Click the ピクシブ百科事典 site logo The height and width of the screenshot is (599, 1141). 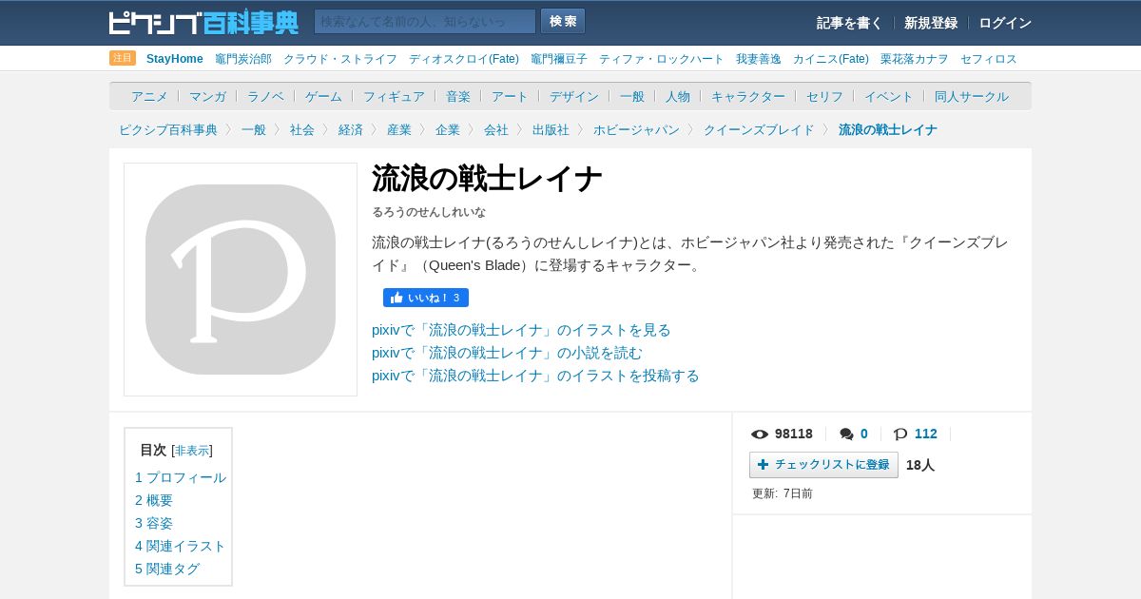tap(203, 22)
